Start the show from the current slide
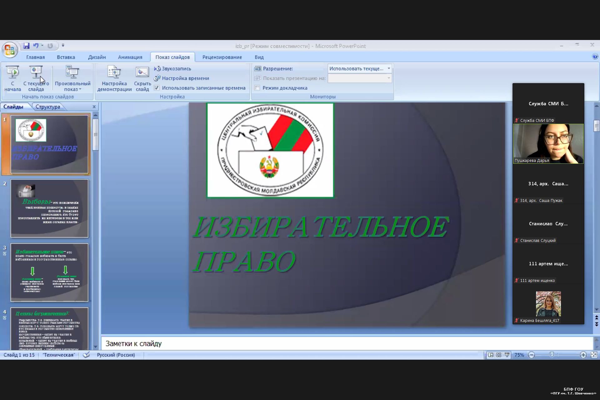This screenshot has width=600, height=400. tap(36, 78)
